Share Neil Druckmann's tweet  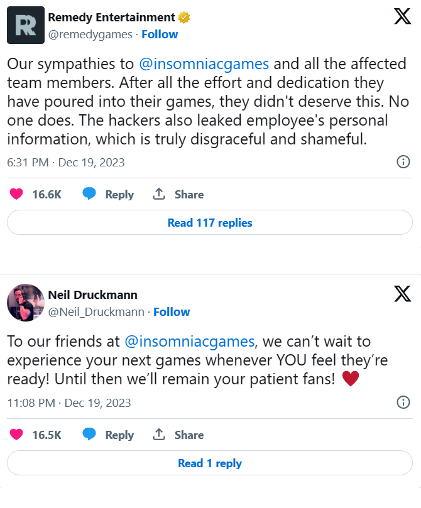(159, 435)
